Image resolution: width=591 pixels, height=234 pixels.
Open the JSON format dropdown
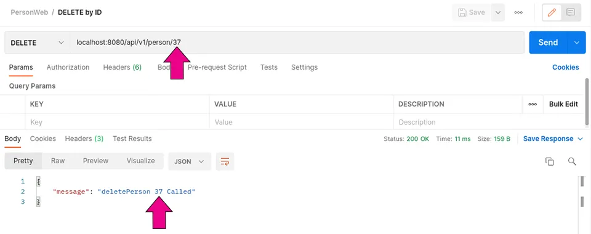click(x=189, y=161)
